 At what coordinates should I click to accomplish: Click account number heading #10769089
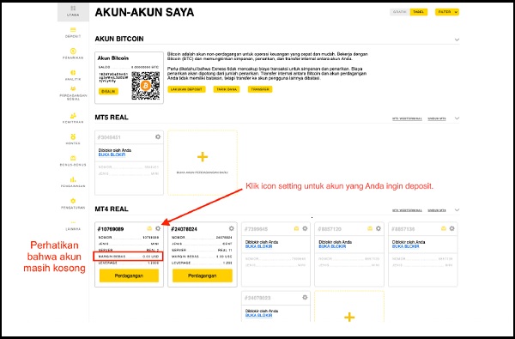click(x=111, y=229)
